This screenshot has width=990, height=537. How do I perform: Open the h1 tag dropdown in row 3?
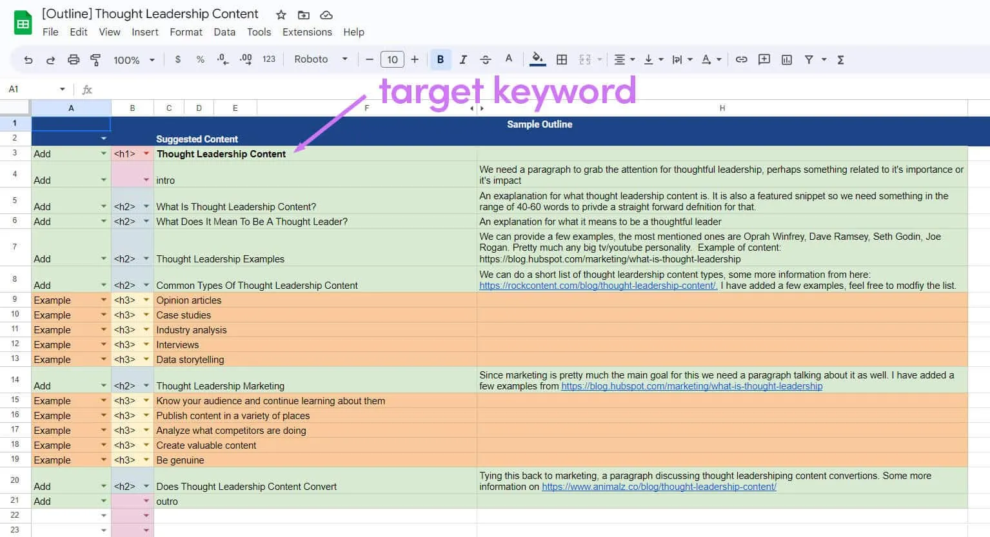click(x=146, y=153)
